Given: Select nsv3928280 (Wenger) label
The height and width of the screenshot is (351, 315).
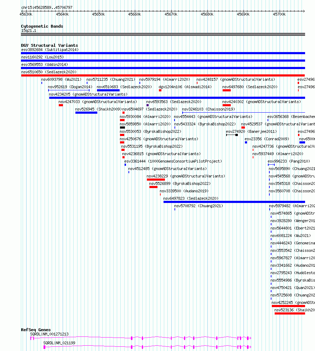Looking at the screenshot, I should pos(293,221).
